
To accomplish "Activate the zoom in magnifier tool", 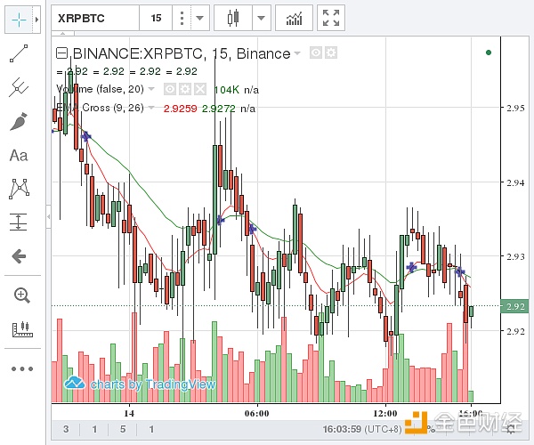I will (x=21, y=295).
